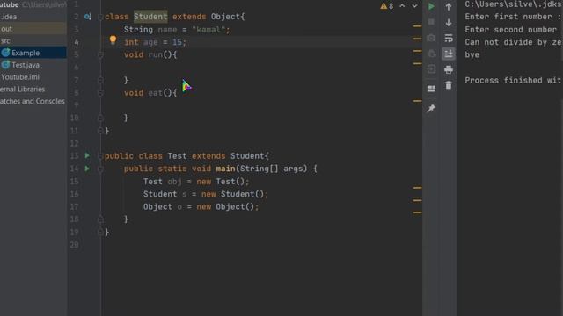Screen dimensions: 563x316
Task: Click the age variable value 15
Action: point(177,42)
